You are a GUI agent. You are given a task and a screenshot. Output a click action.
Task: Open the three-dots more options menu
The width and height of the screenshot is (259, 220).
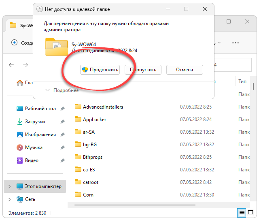point(236,43)
